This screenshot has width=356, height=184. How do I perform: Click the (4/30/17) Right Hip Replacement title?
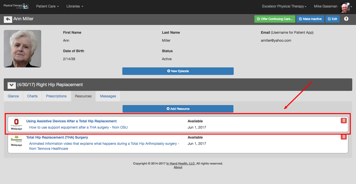point(50,85)
